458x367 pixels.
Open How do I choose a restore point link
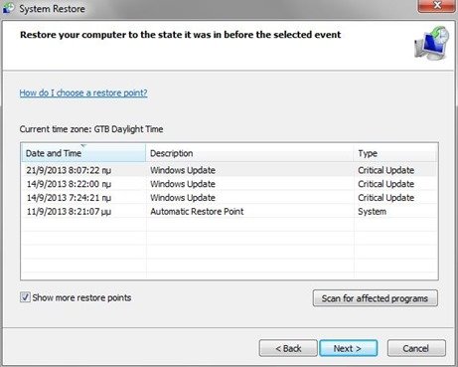coord(83,92)
